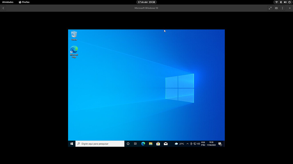Go back using the header back arrow
Viewport: 293px width, 164px height.
(x=3, y=8)
